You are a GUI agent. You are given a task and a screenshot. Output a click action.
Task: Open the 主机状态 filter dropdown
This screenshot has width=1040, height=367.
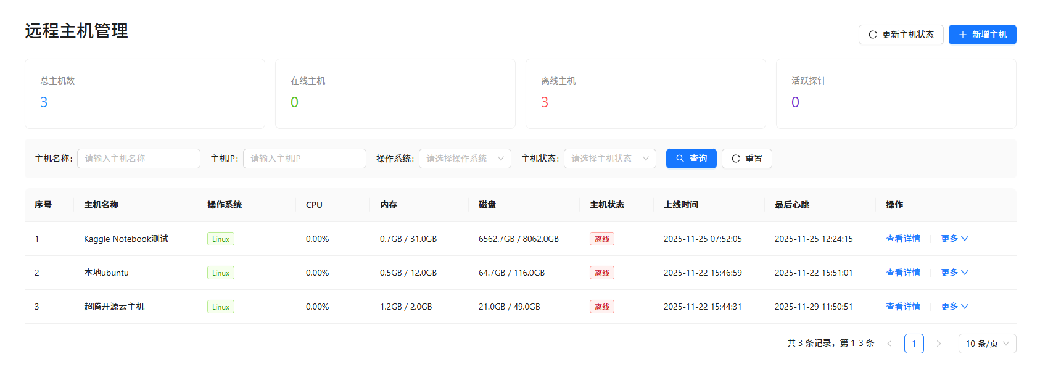tap(609, 159)
